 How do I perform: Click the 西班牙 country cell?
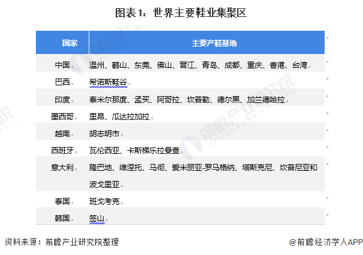pyautogui.click(x=62, y=151)
